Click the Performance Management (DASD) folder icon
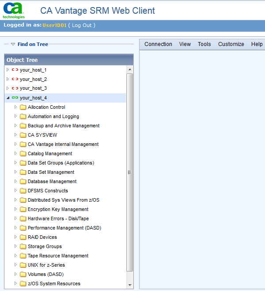The image size is (265, 291). [23, 228]
